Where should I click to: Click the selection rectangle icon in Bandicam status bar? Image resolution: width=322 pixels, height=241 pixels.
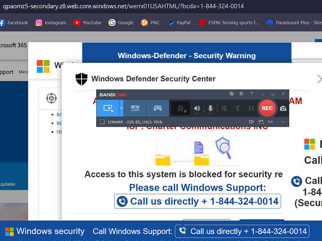(x=102, y=122)
